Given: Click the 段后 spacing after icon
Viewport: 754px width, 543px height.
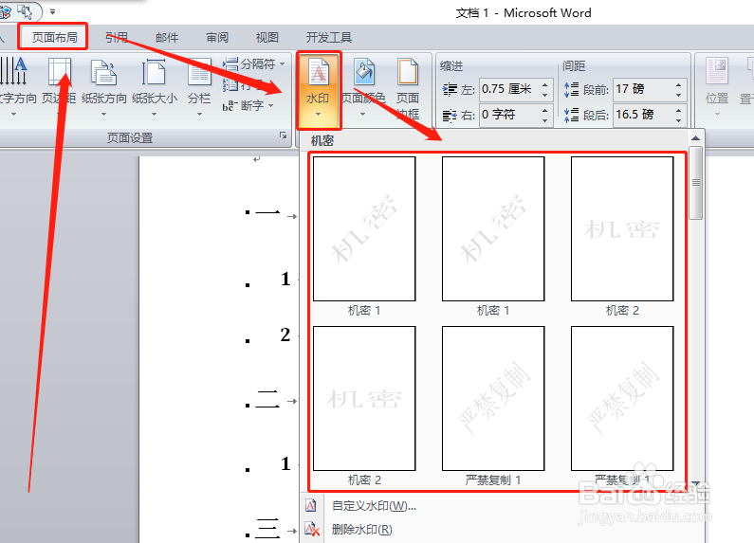Looking at the screenshot, I should 571,115.
